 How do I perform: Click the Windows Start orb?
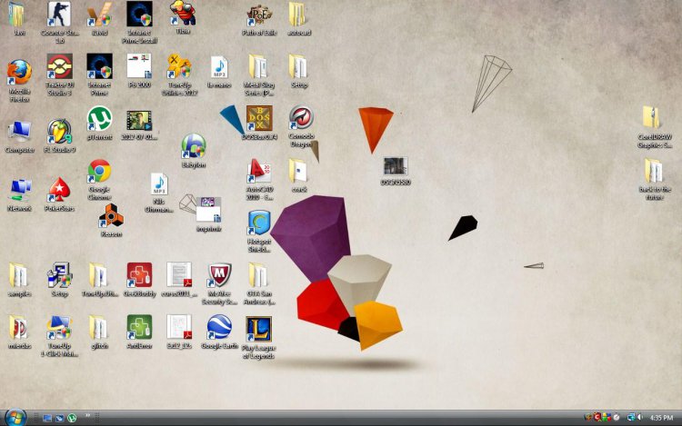click(x=15, y=417)
